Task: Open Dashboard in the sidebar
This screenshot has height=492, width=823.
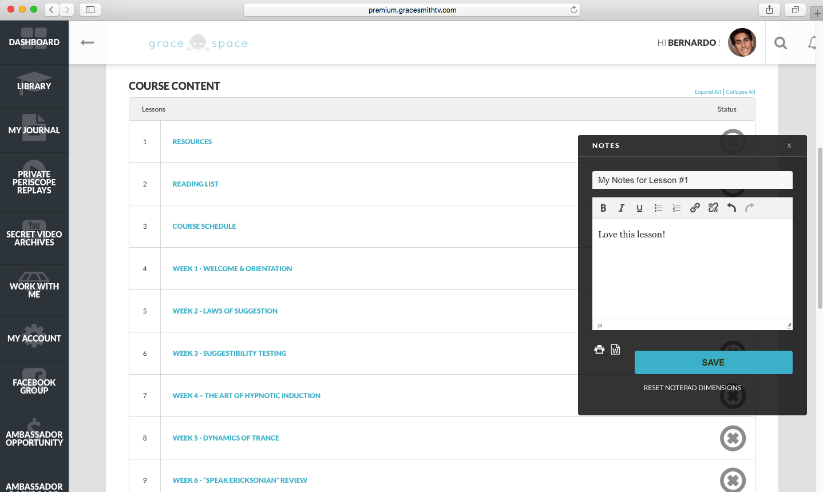Action: click(x=34, y=42)
